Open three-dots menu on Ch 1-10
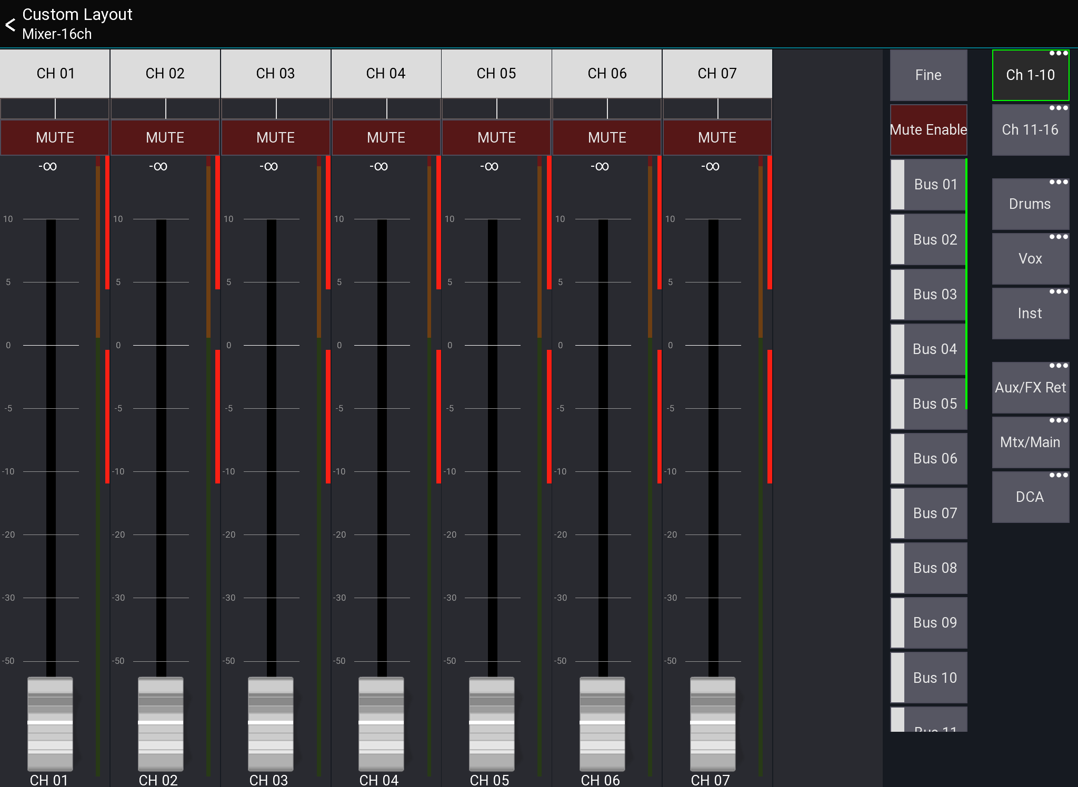This screenshot has width=1078, height=787. pyautogui.click(x=1058, y=53)
